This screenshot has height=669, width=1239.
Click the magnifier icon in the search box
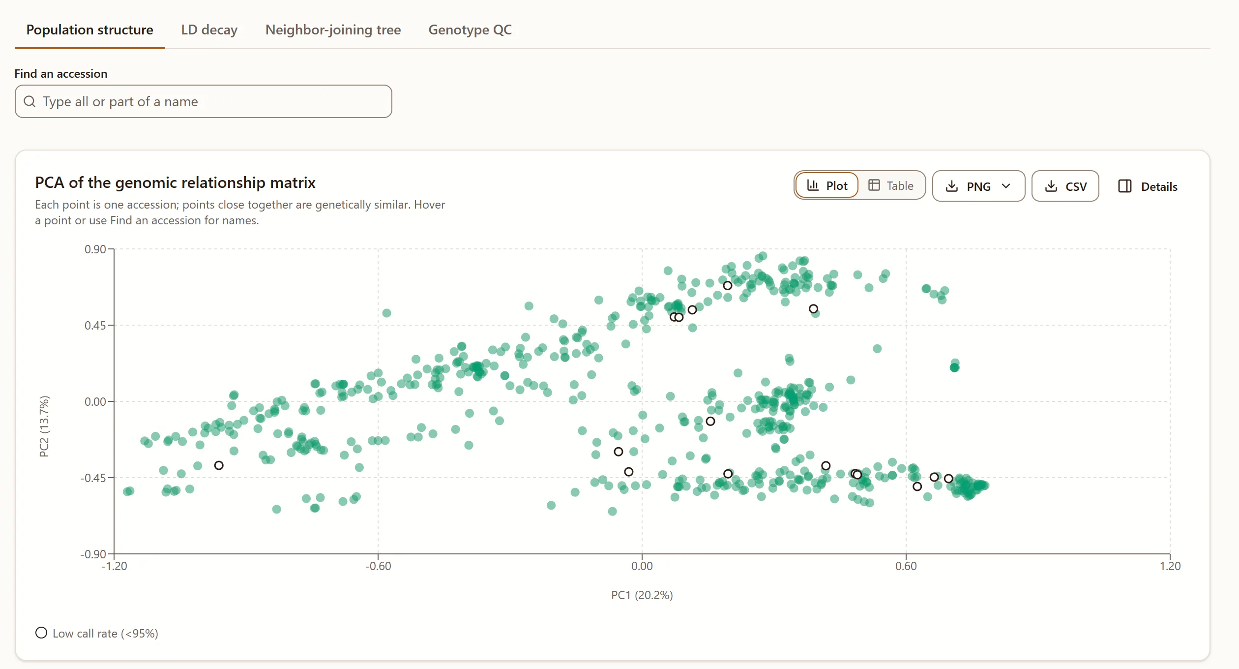click(29, 101)
